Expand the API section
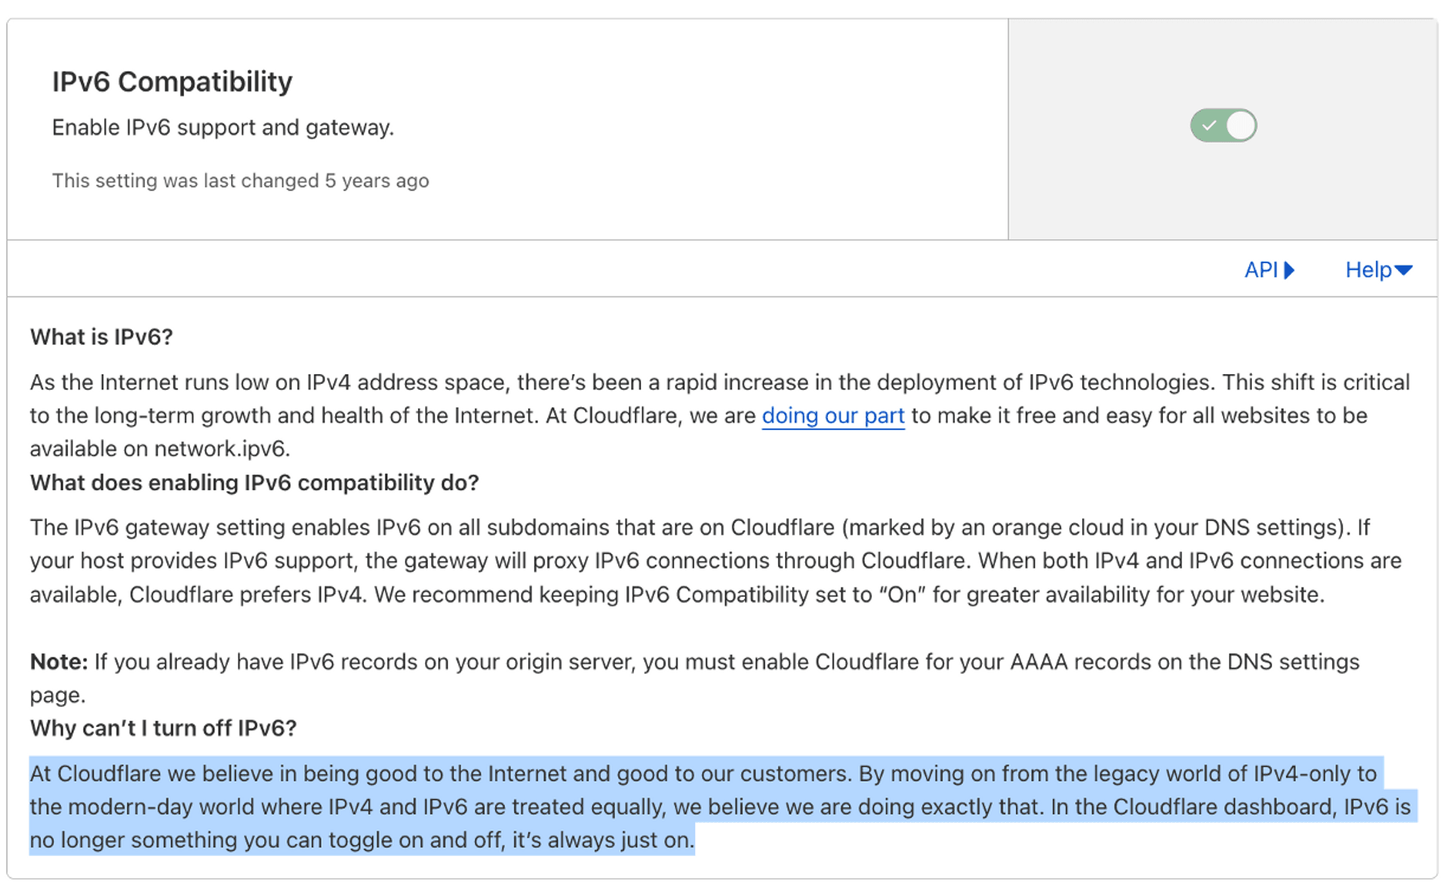Viewport: 1449px width, 887px height. pyautogui.click(x=1269, y=270)
